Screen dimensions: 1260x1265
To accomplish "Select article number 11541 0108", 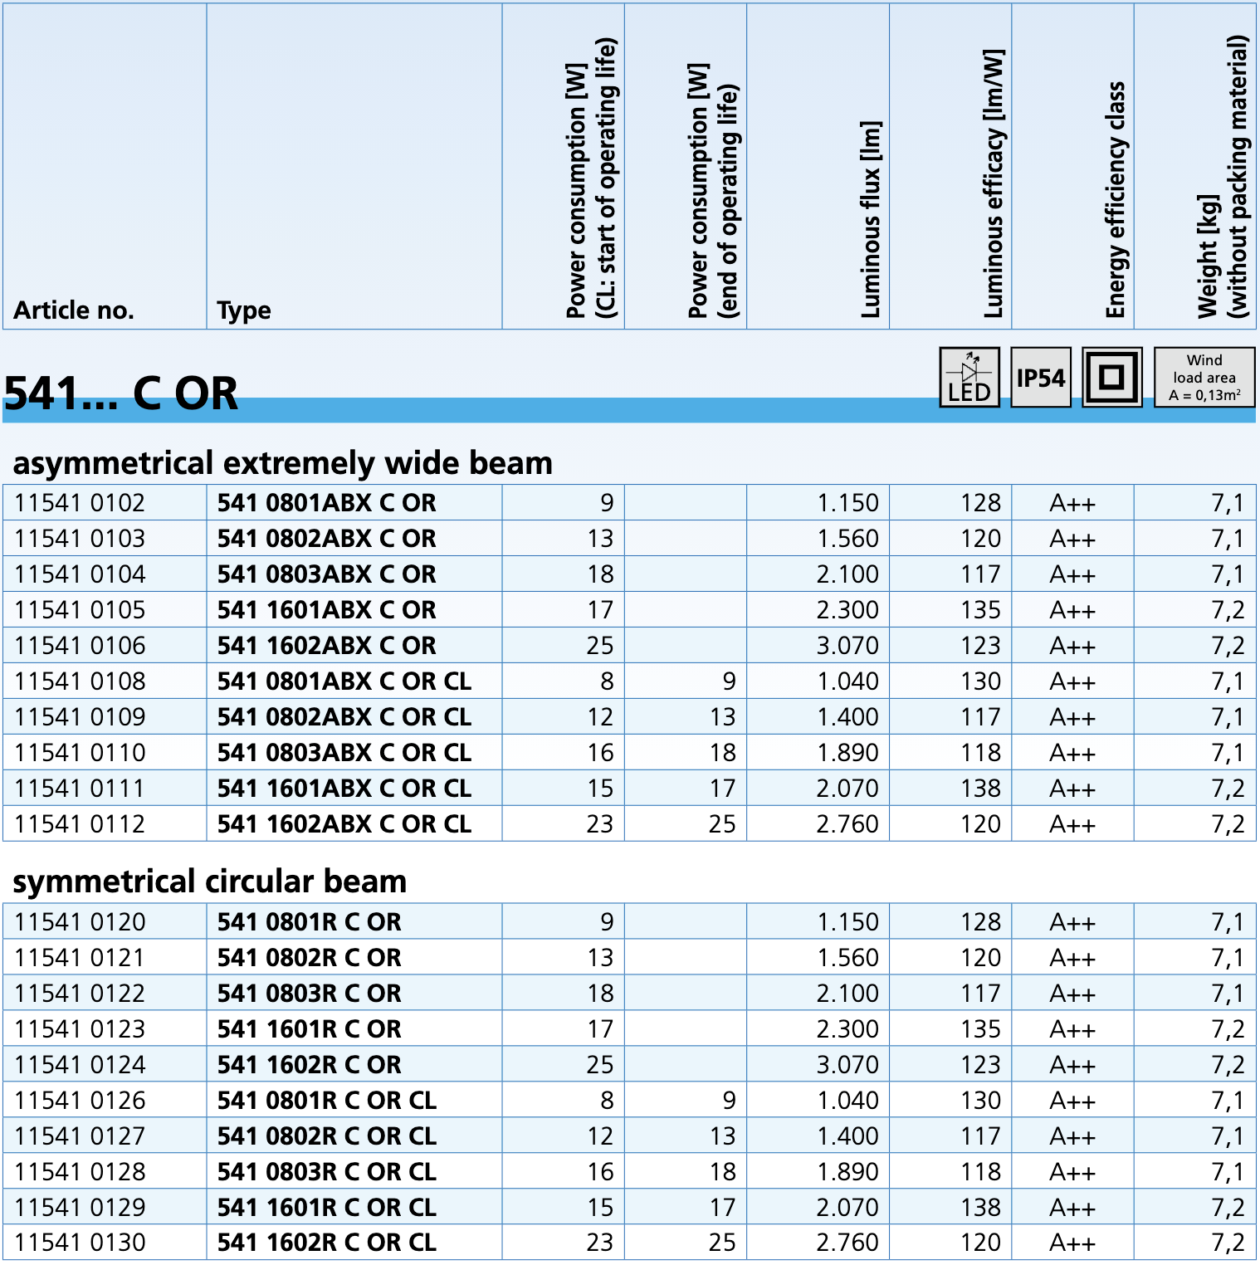I will 80,681.
